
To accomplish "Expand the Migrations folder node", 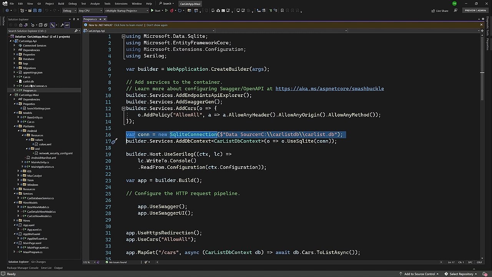I will [x=15, y=68].
